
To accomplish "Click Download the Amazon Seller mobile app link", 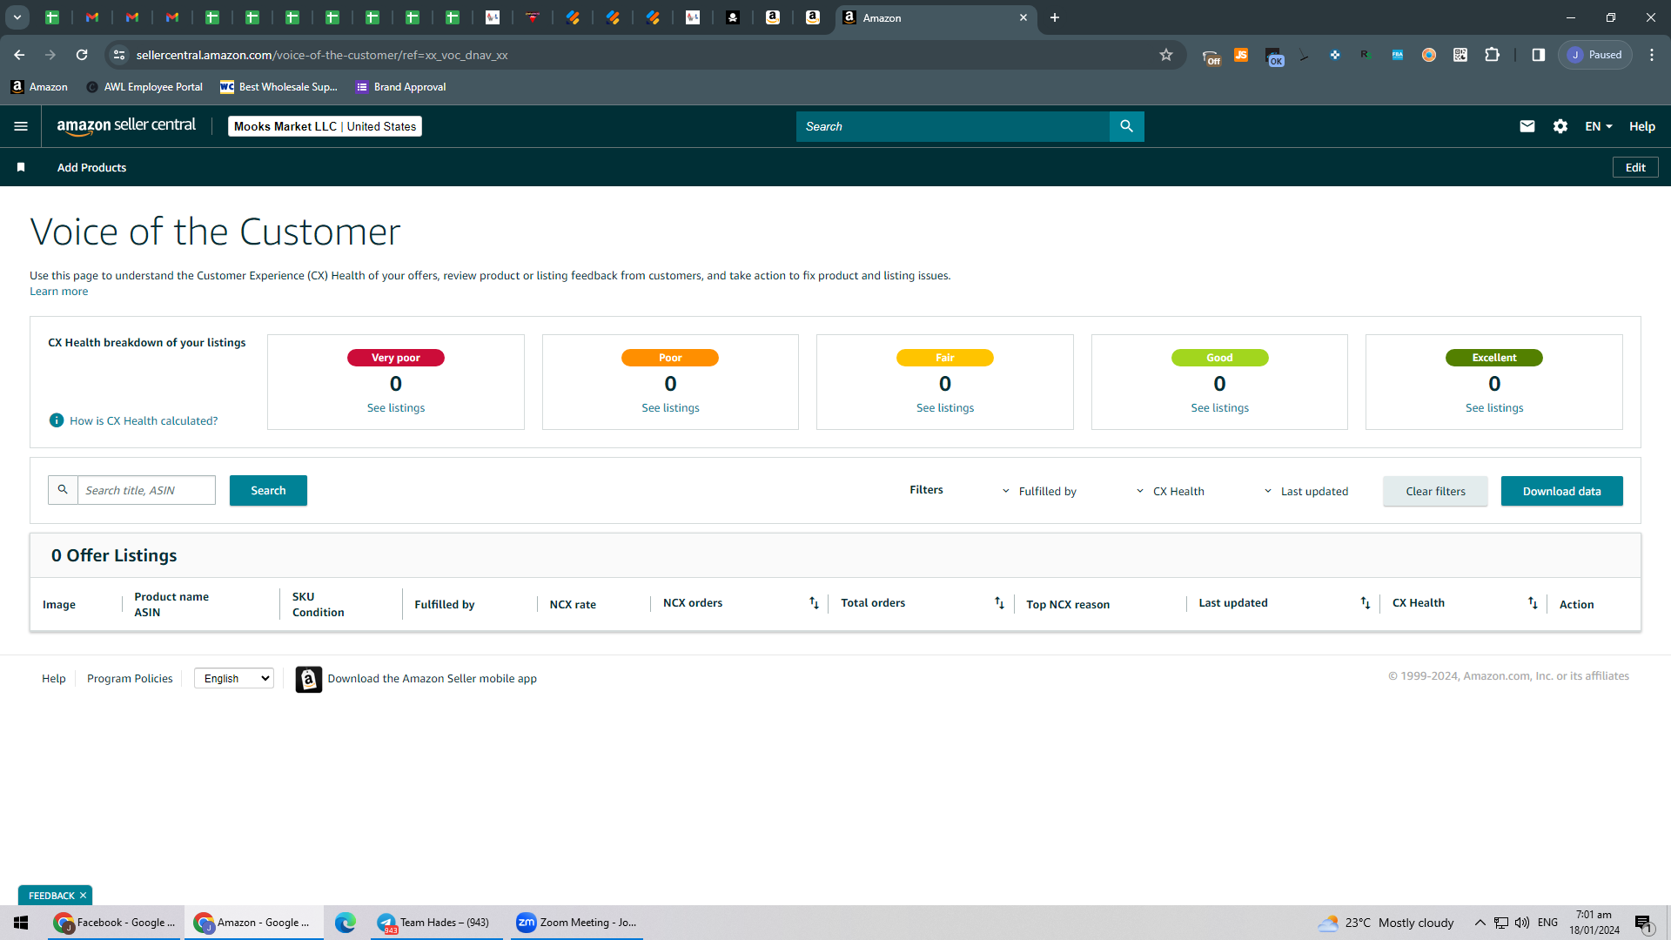I will [432, 678].
